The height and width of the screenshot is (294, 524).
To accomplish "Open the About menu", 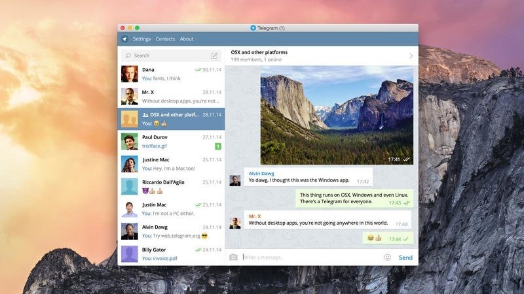I will 187,39.
